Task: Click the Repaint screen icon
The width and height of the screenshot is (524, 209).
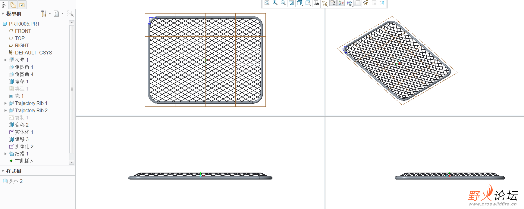Action: tap(291, 3)
